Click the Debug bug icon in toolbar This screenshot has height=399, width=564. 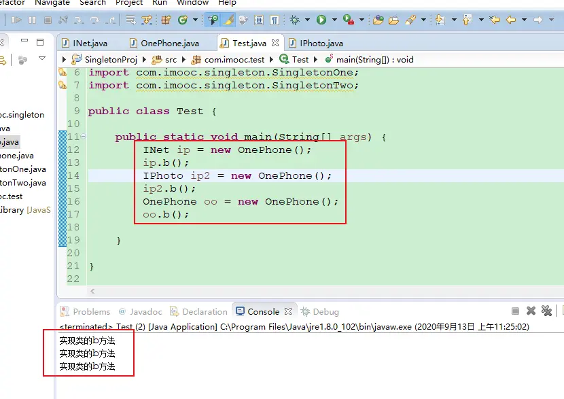(294, 20)
